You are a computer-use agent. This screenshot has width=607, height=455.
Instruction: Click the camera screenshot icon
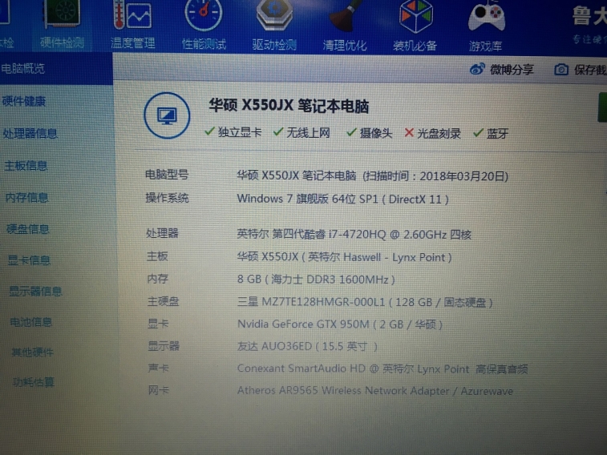(x=561, y=70)
